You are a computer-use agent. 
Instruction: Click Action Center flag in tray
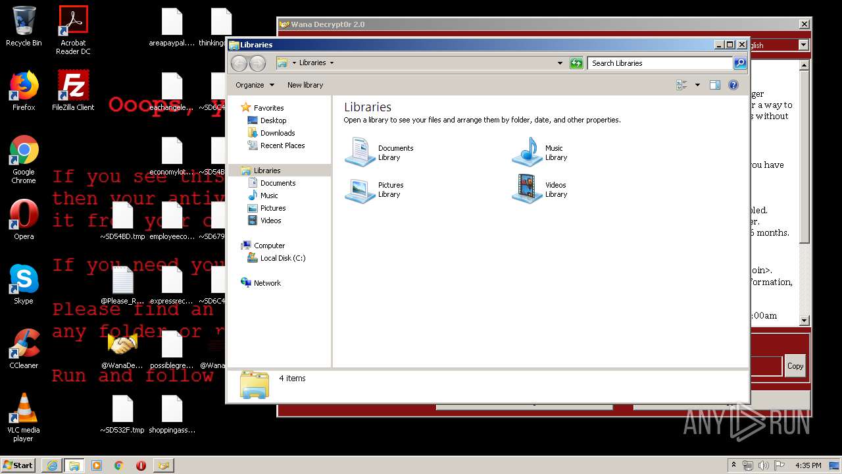pos(778,465)
